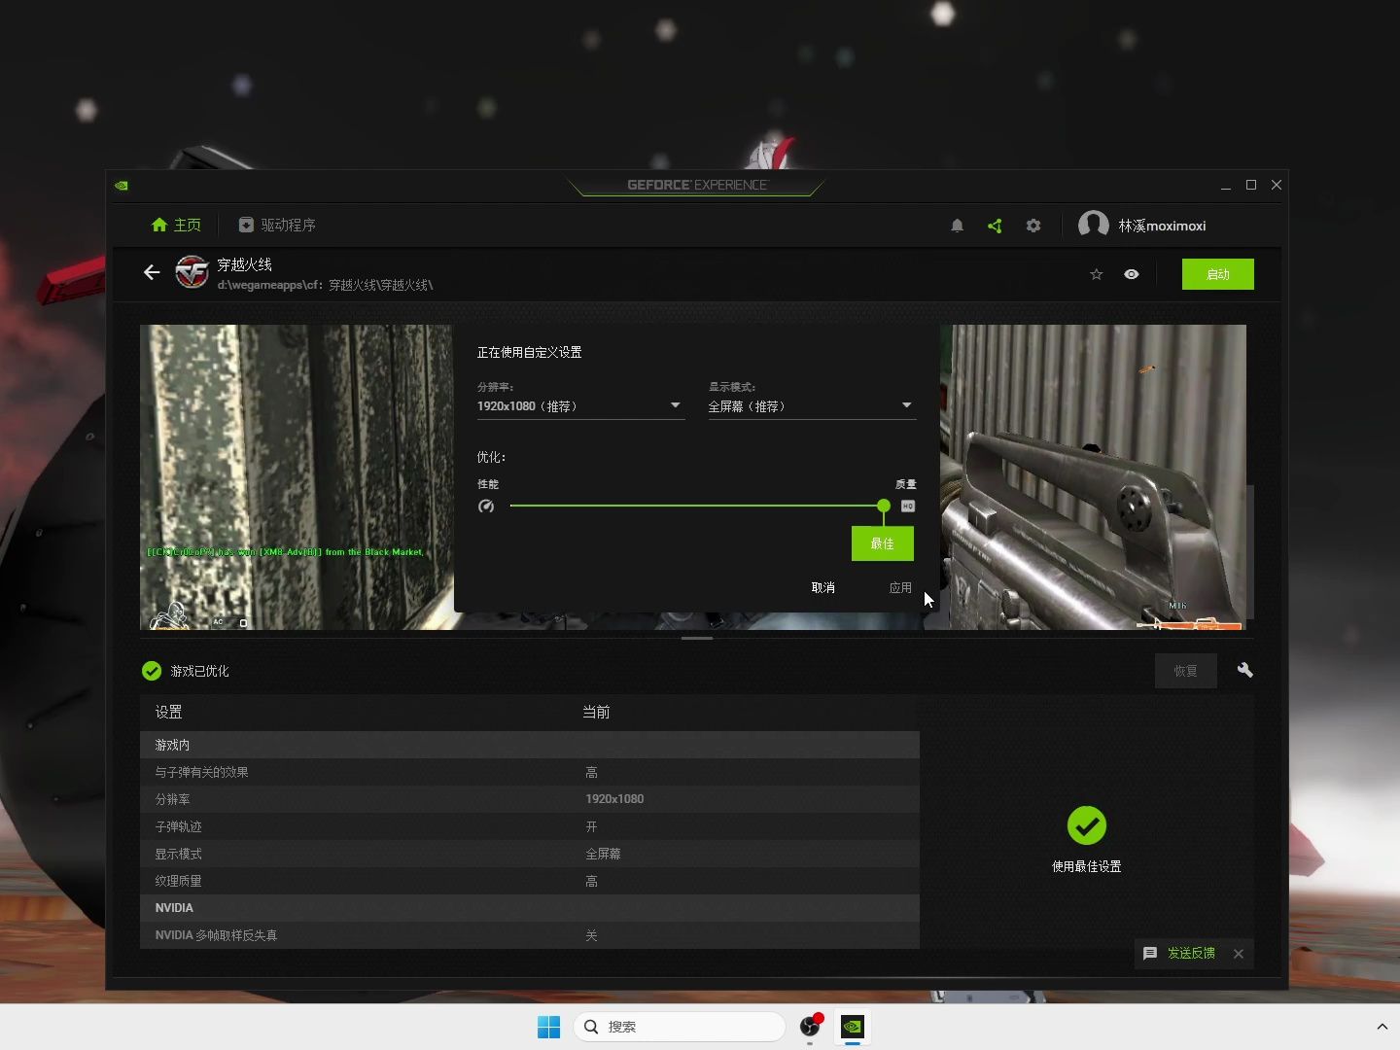Go back using the back arrow
1400x1050 pixels.
152,272
